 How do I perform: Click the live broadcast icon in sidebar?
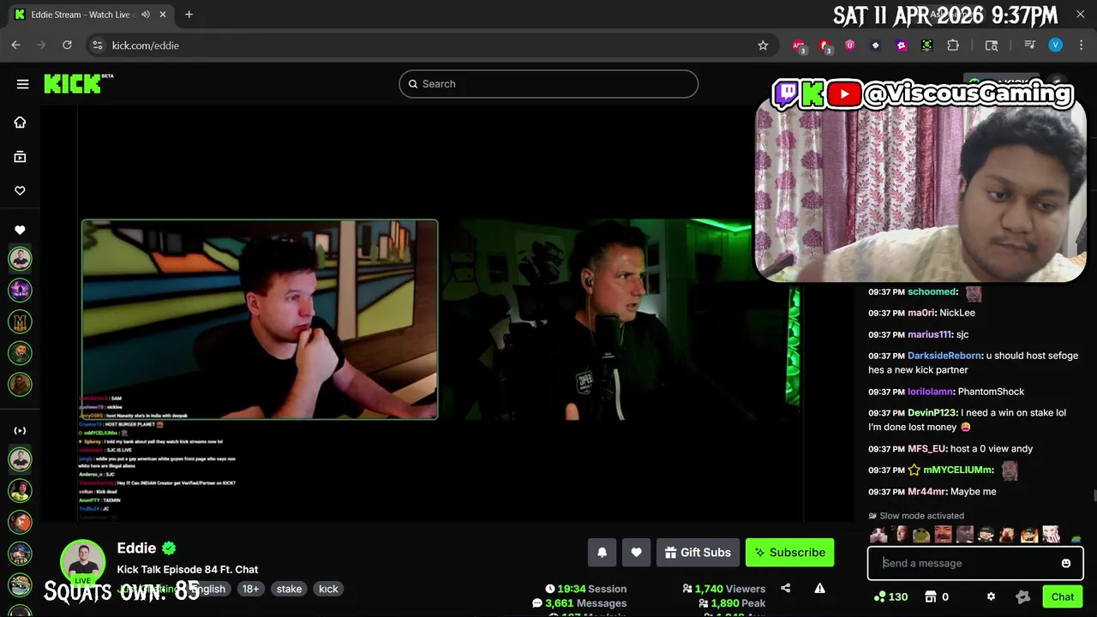tap(20, 431)
